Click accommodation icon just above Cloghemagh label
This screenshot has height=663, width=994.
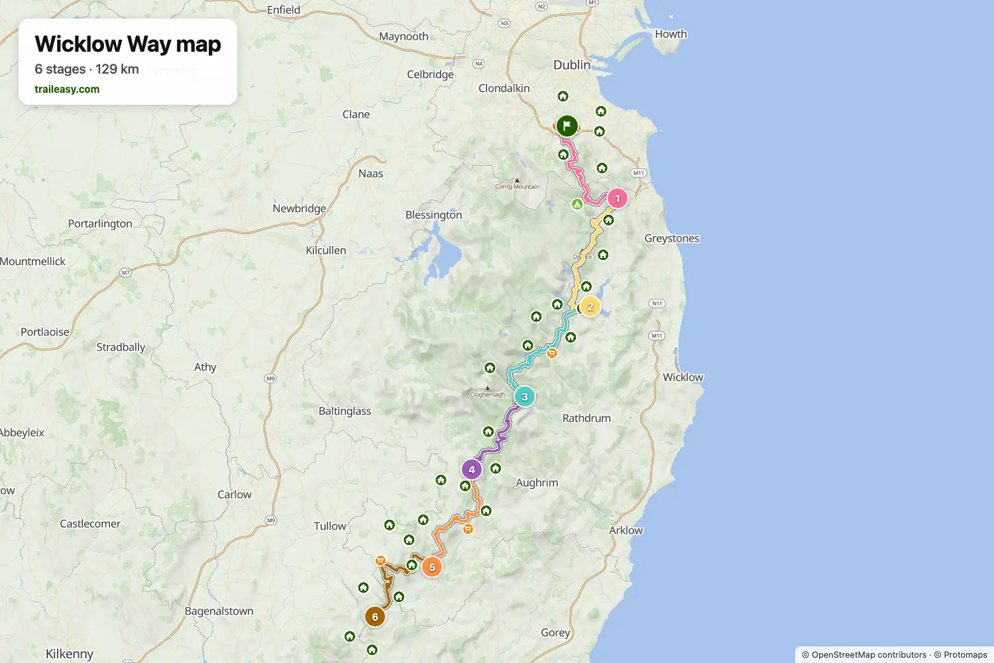point(490,367)
